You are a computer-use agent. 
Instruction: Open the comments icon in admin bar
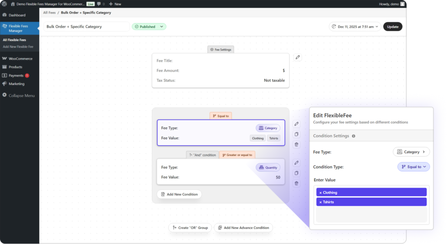click(100, 4)
